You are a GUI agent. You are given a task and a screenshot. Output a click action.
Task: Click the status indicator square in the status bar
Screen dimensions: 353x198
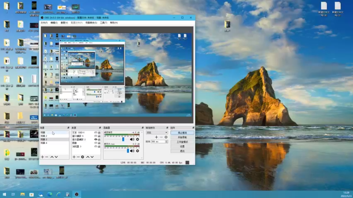187,162
